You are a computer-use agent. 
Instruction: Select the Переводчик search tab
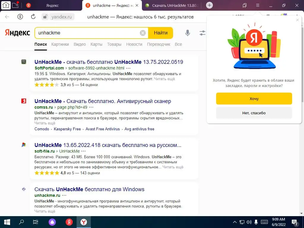pos(159,45)
